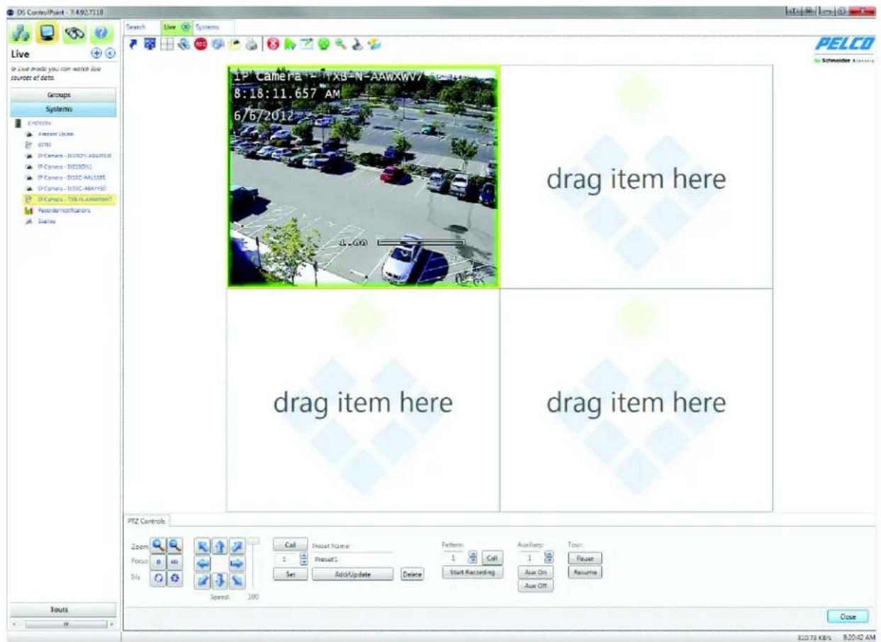881x642 pixels.
Task: Collapse sidebar with the left-arrow circle icon
Action: pos(110,53)
